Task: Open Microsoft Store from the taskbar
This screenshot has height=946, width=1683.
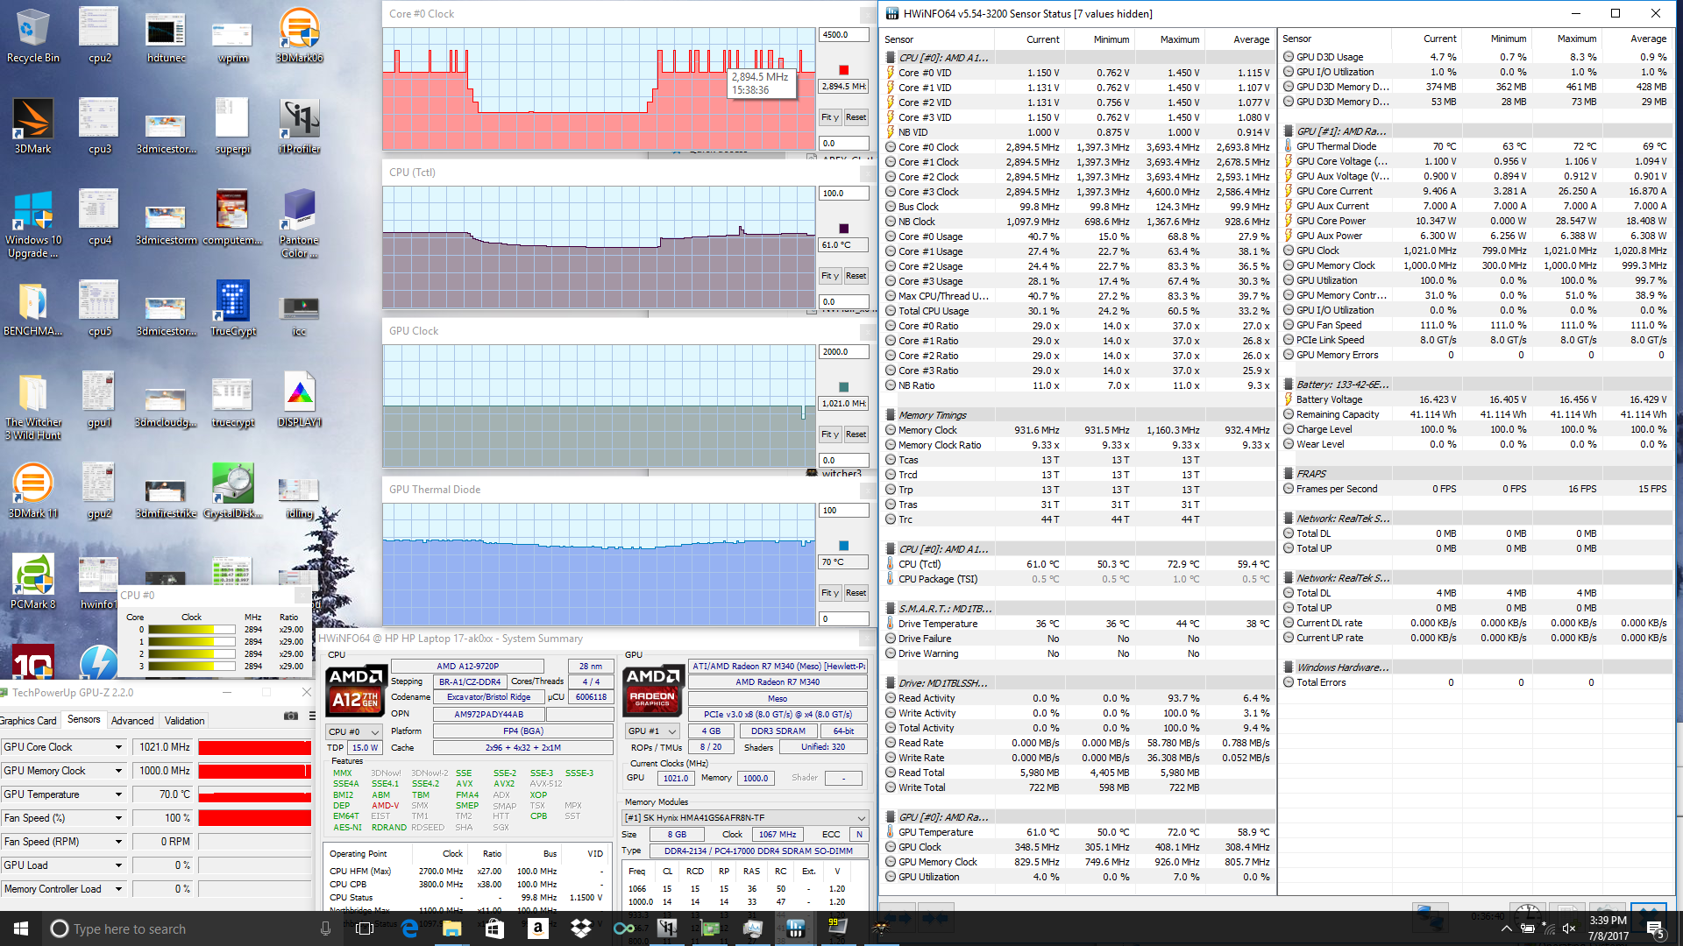Action: (x=494, y=928)
